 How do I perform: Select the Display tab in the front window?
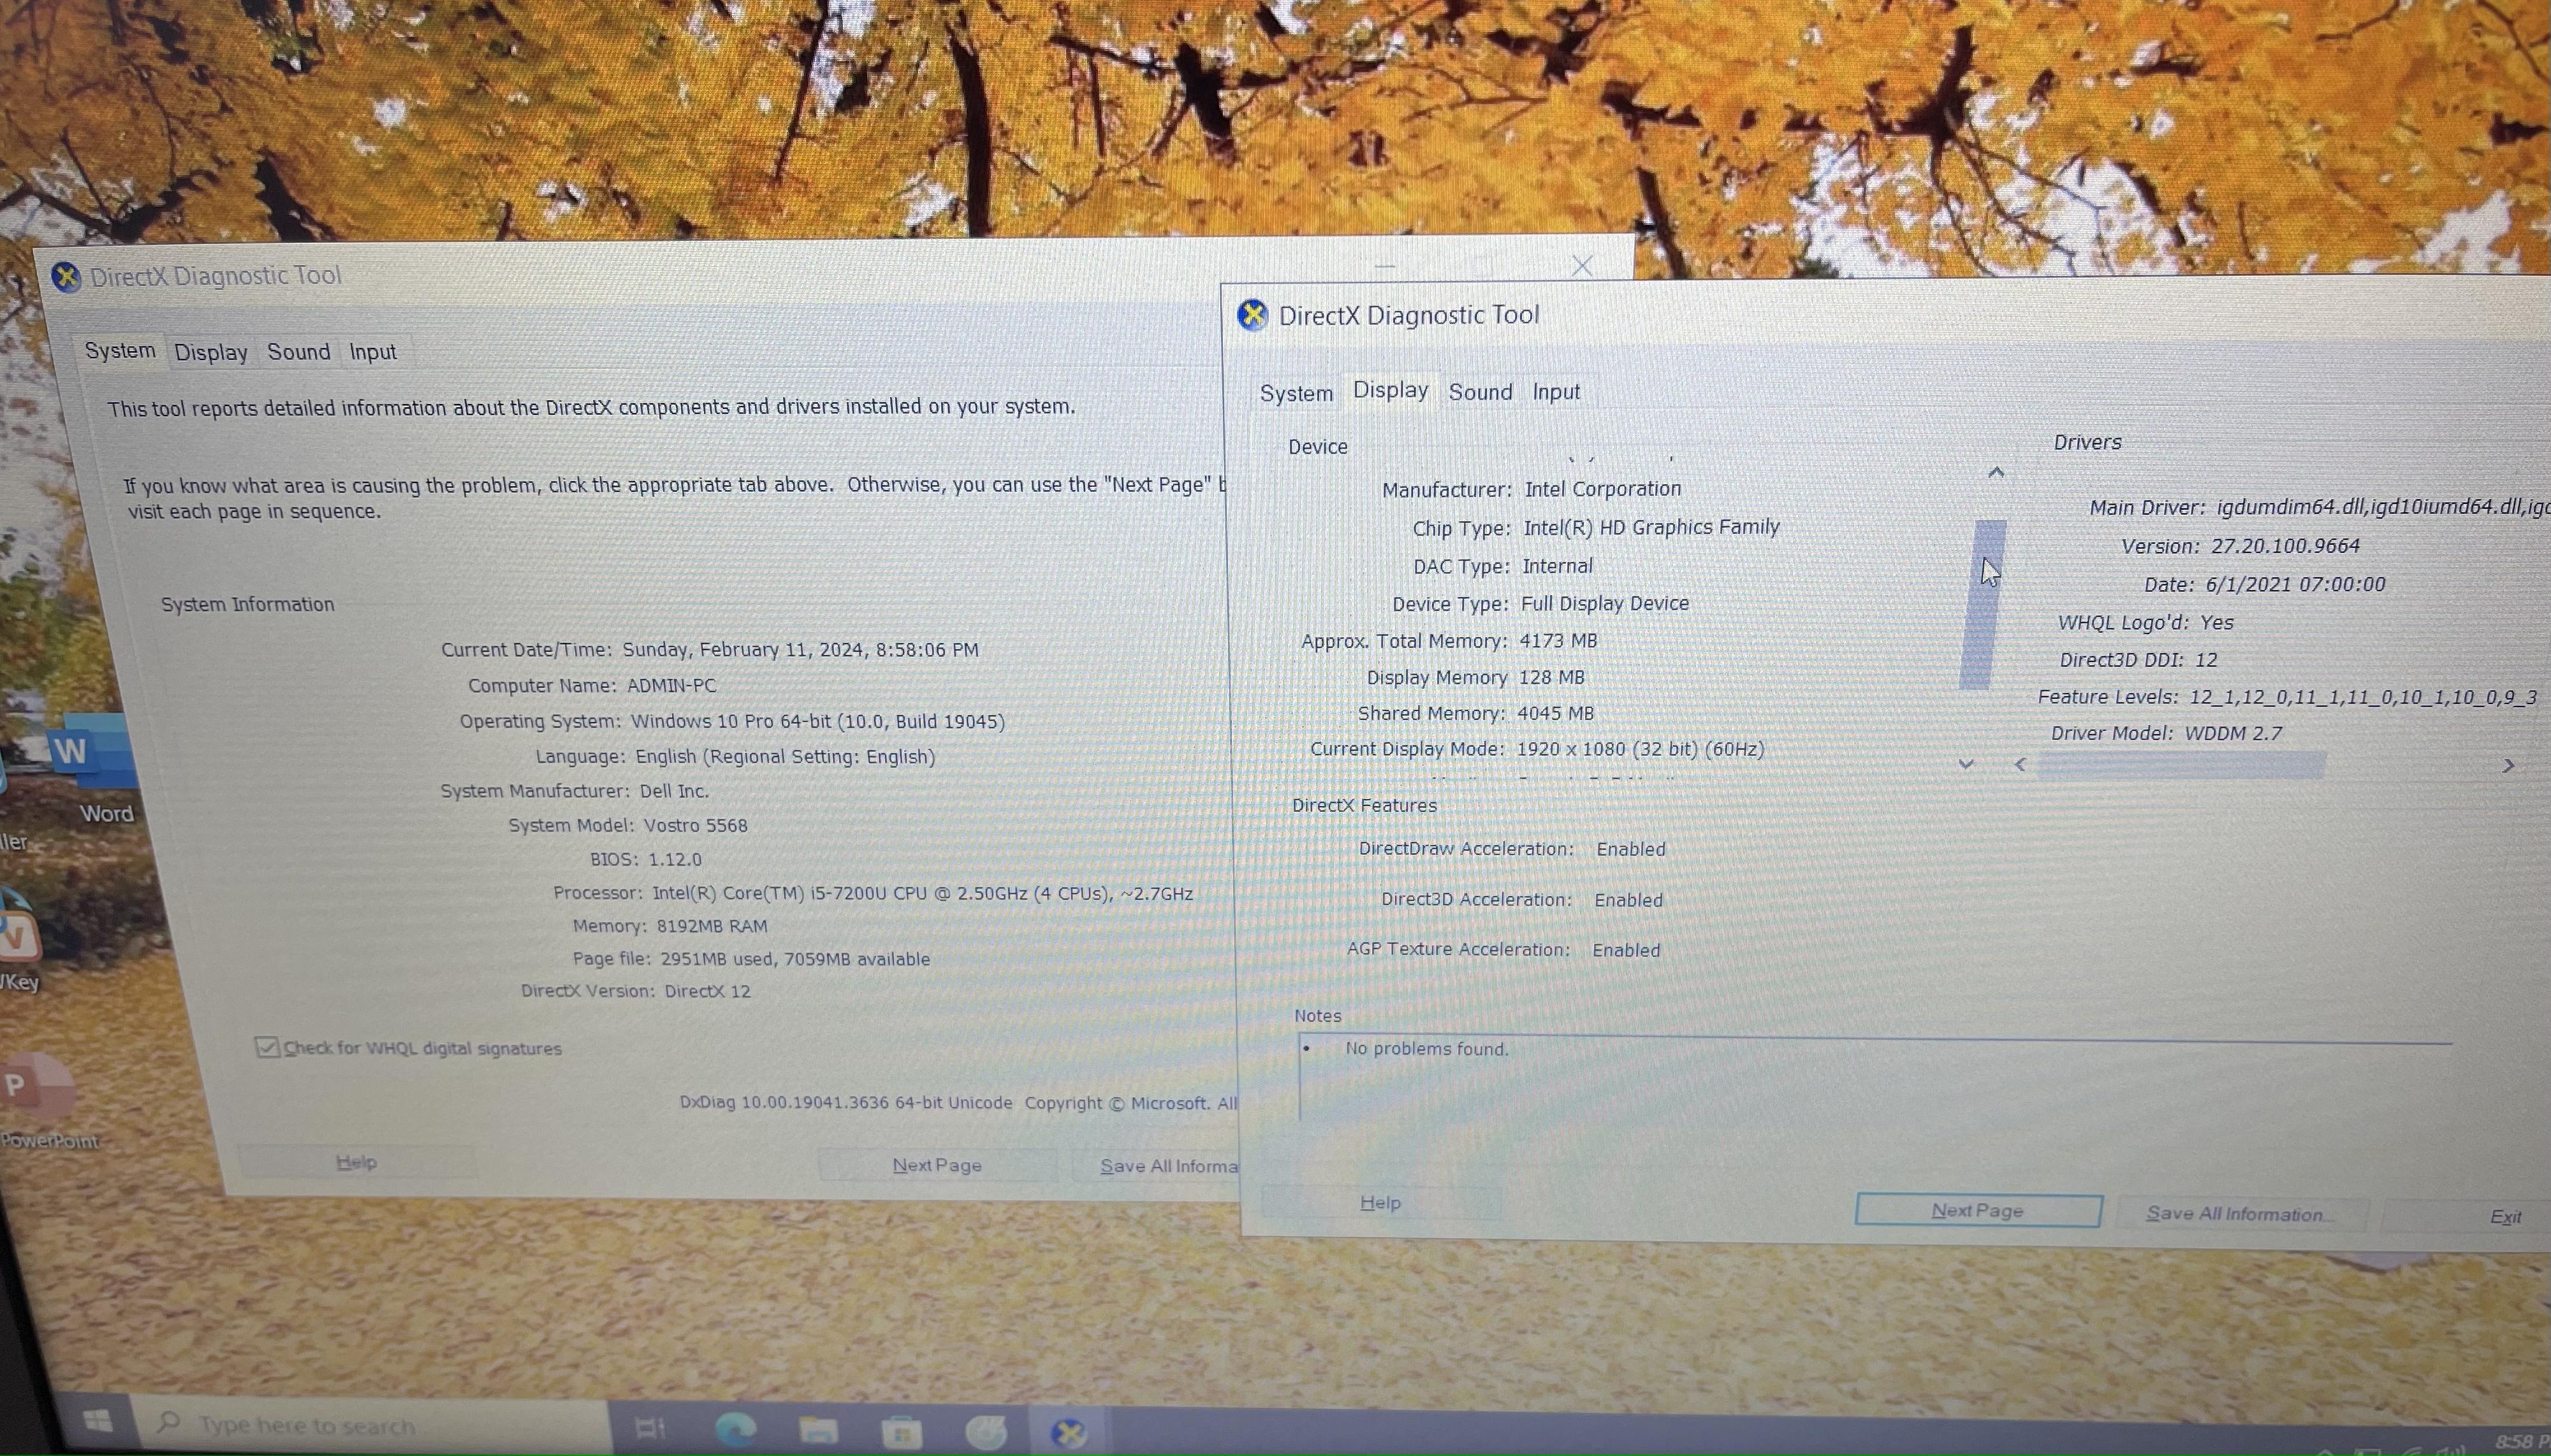tap(1389, 390)
